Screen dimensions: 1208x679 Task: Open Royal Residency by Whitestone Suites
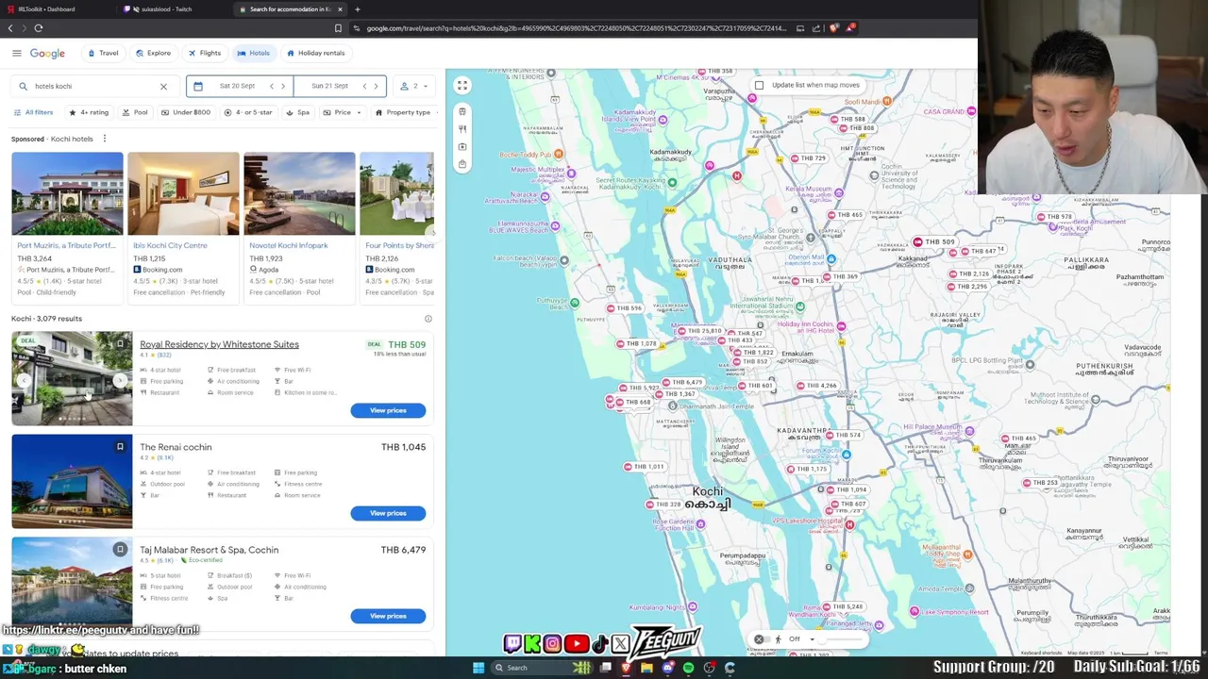219,344
